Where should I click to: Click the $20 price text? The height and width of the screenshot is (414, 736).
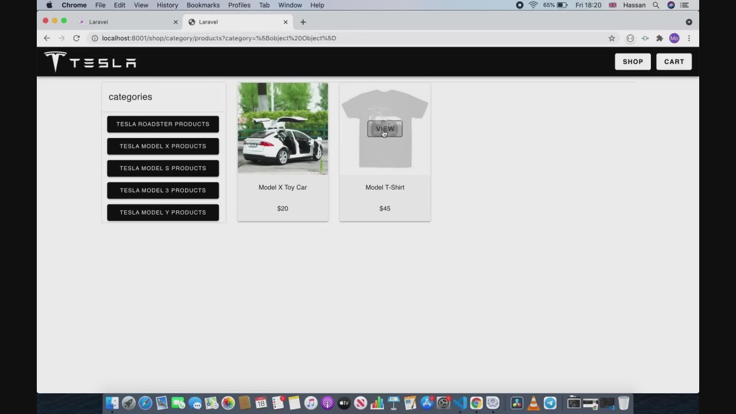[282, 209]
